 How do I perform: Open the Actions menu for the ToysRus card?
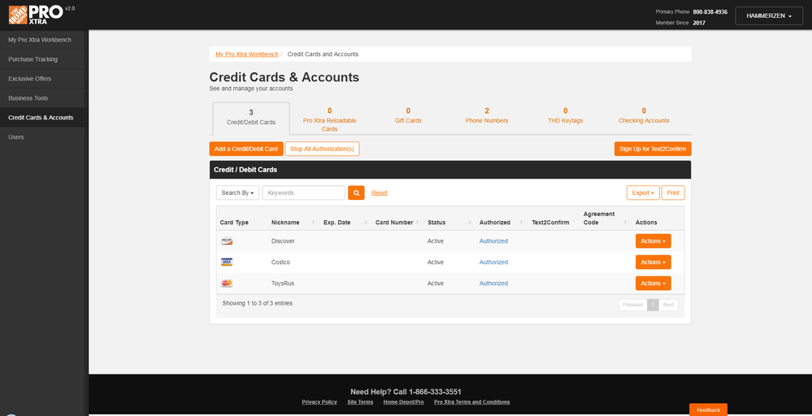tap(653, 284)
